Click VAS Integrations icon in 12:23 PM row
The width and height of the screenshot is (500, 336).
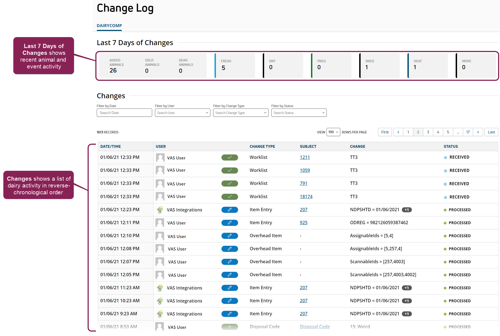tap(160, 210)
